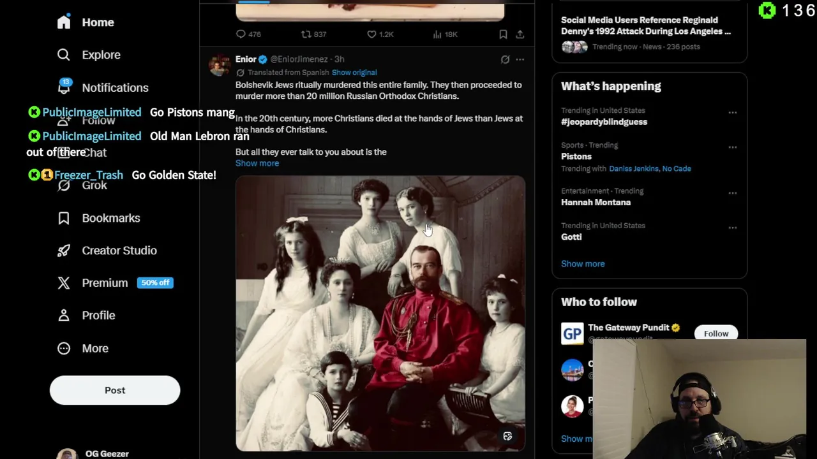The height and width of the screenshot is (459, 817).
Task: Open options for Gotti trend
Action: [733, 228]
